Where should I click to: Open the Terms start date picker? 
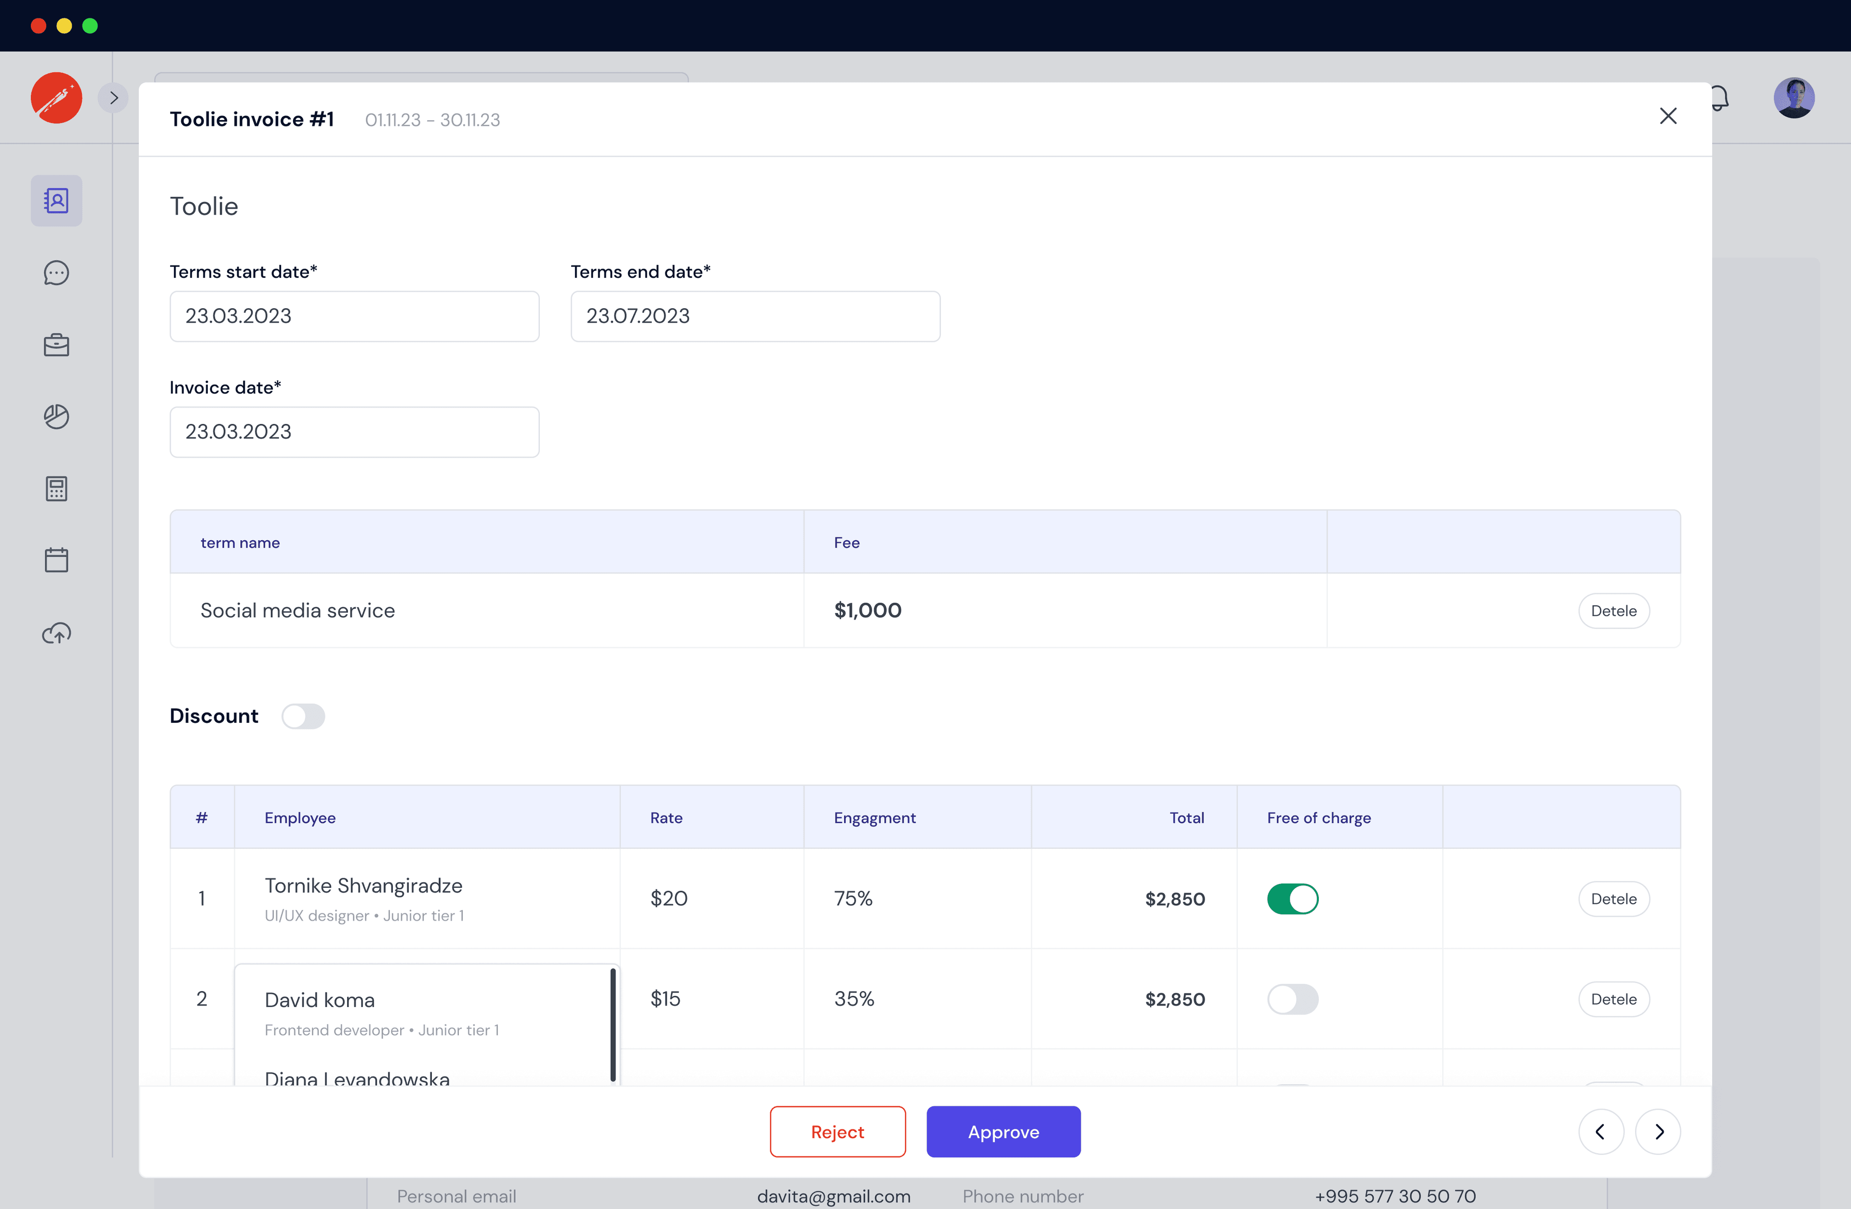(354, 316)
